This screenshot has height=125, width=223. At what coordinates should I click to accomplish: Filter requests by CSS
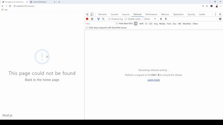click(x=151, y=24)
